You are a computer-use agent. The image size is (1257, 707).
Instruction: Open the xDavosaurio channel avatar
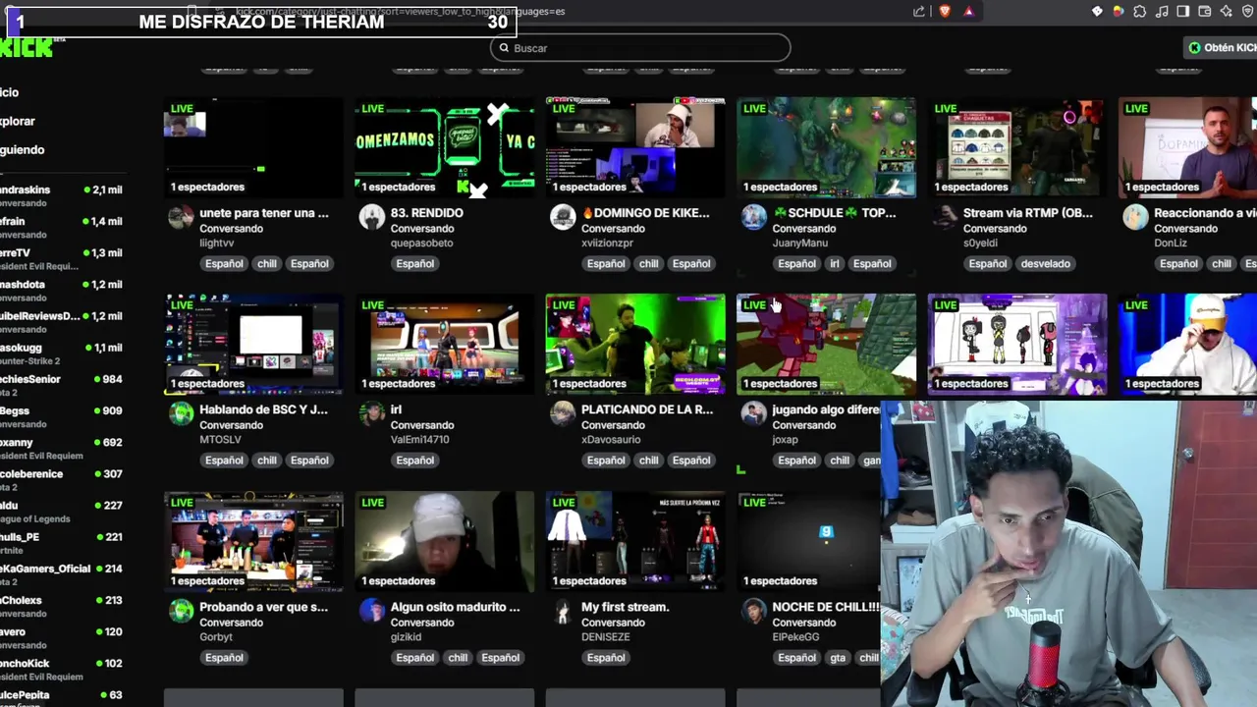point(563,413)
